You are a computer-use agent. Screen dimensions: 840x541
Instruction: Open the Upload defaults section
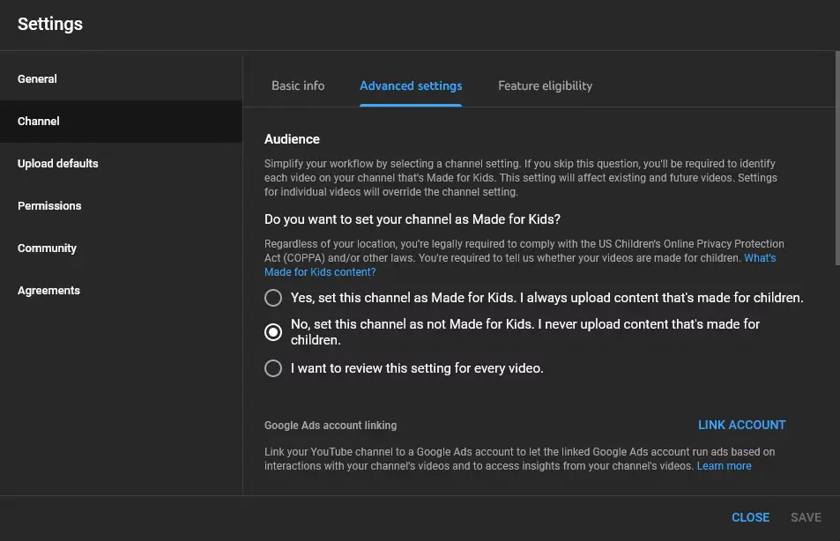57,163
